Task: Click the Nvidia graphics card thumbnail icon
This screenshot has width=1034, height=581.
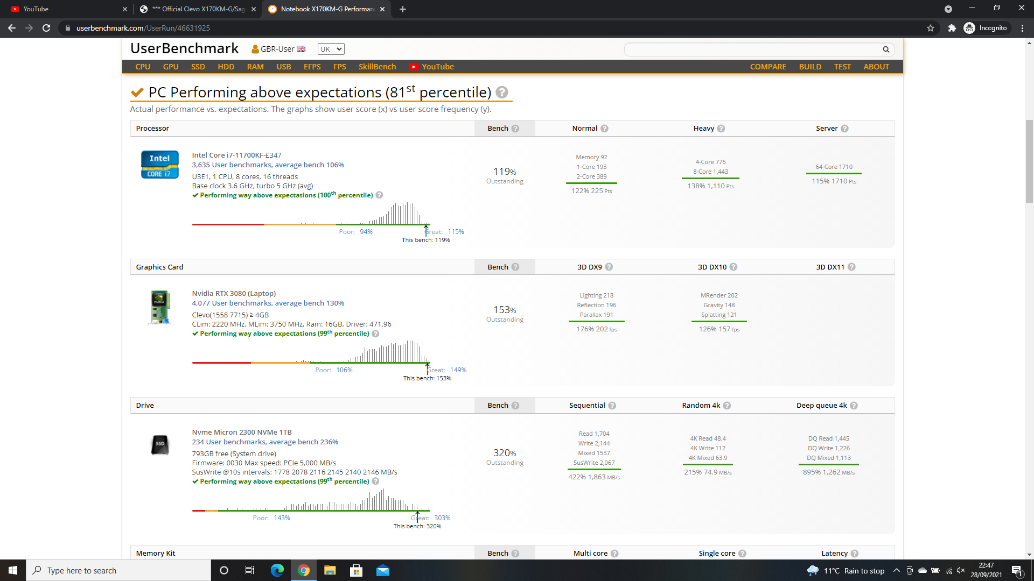Action: (159, 307)
